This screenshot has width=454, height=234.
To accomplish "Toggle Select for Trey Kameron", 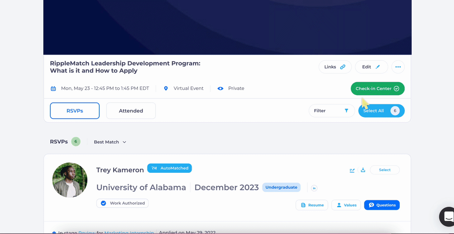I will [x=385, y=170].
